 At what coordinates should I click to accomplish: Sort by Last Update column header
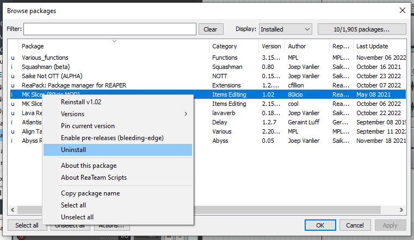[380, 46]
